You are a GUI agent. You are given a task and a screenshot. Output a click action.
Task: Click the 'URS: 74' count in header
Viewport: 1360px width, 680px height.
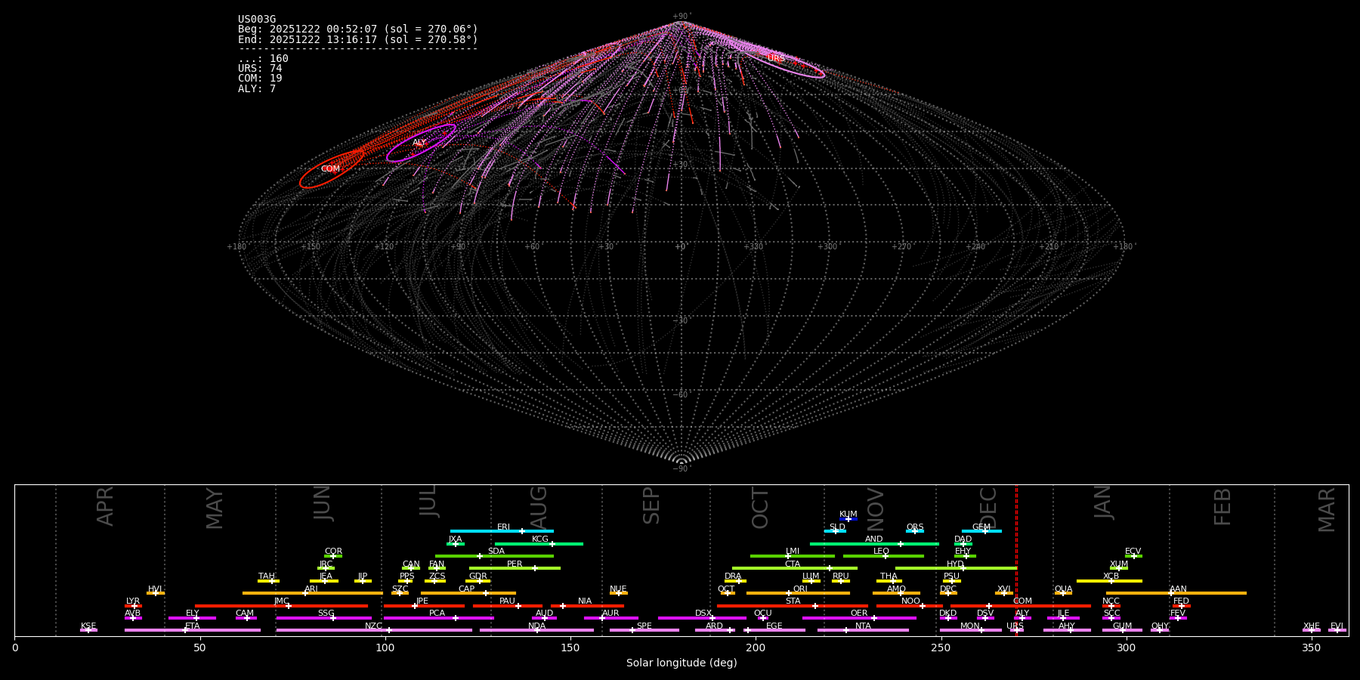click(260, 69)
